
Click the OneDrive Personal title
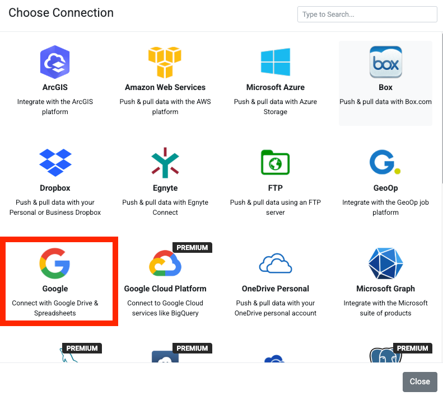tap(276, 289)
